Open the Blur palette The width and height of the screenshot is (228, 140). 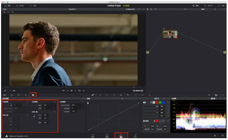tap(121, 95)
